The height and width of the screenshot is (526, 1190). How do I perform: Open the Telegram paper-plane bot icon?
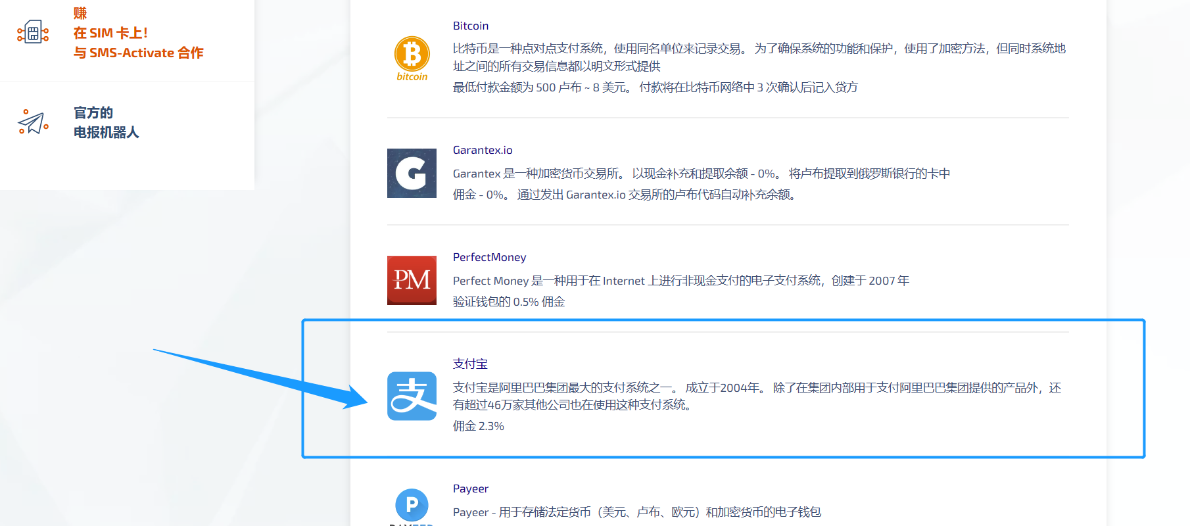pos(33,122)
